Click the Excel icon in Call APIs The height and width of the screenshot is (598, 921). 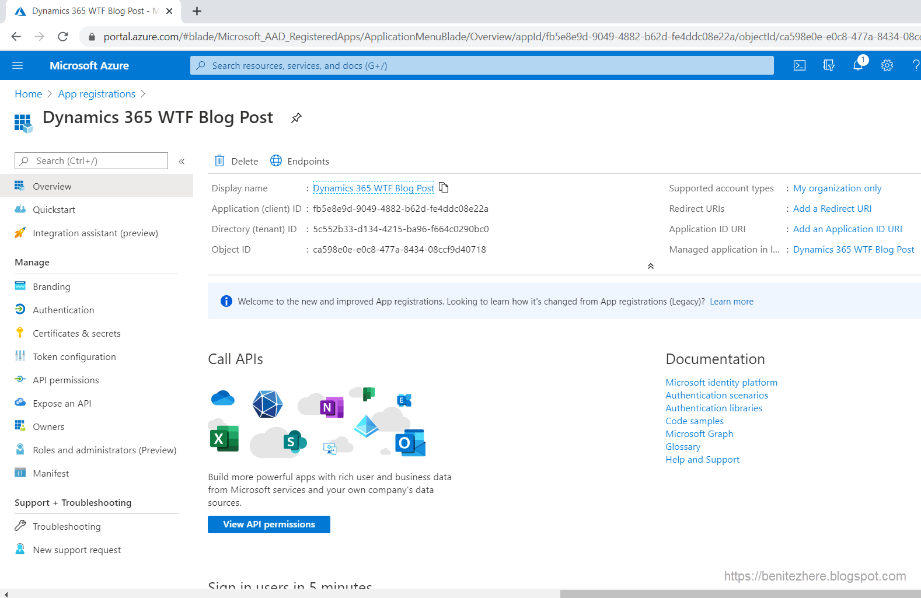[224, 438]
